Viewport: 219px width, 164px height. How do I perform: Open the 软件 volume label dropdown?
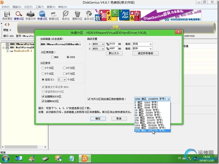pyautogui.click(x=150, y=49)
